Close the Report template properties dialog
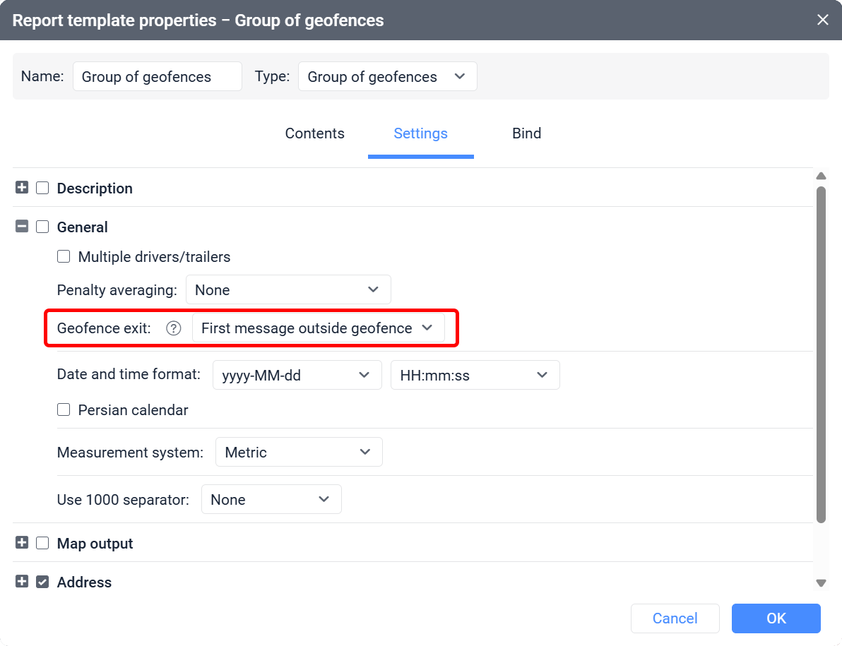The height and width of the screenshot is (646, 842). point(822,20)
